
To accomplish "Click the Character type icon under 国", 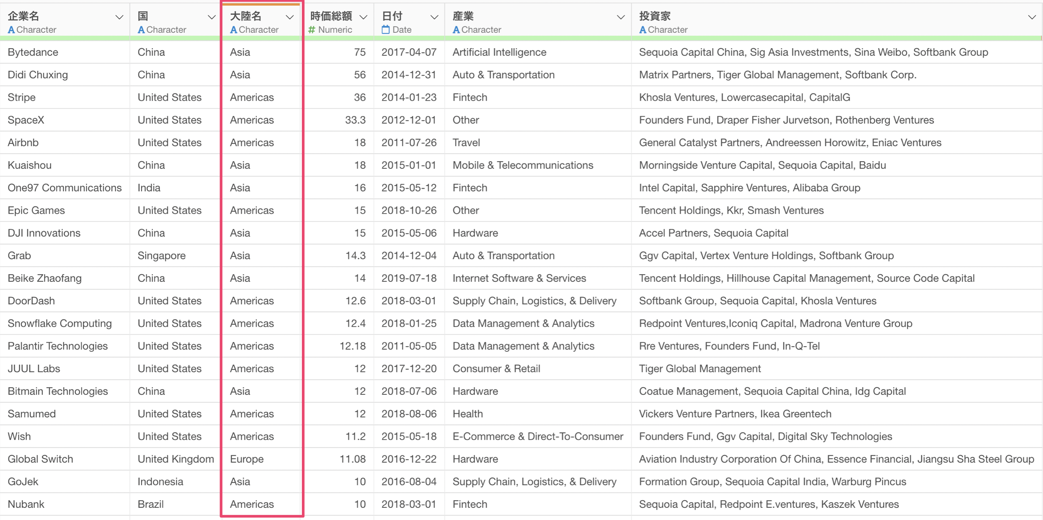I will (141, 30).
